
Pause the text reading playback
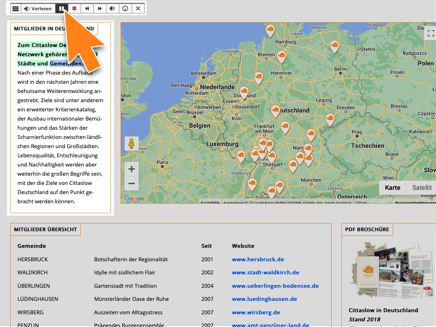point(62,8)
